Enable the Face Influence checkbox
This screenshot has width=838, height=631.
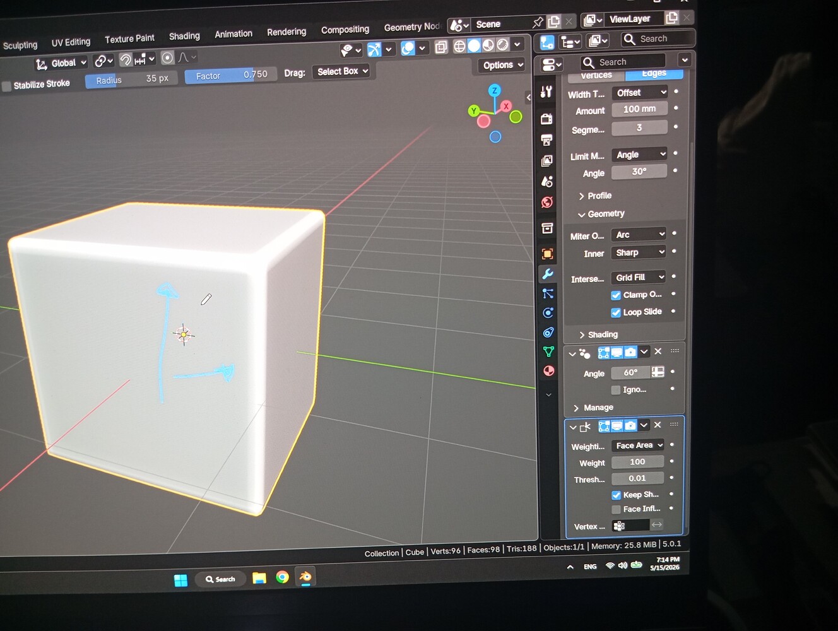pyautogui.click(x=617, y=509)
